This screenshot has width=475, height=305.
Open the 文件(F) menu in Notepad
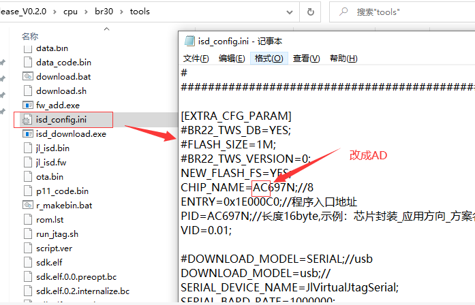coord(196,58)
